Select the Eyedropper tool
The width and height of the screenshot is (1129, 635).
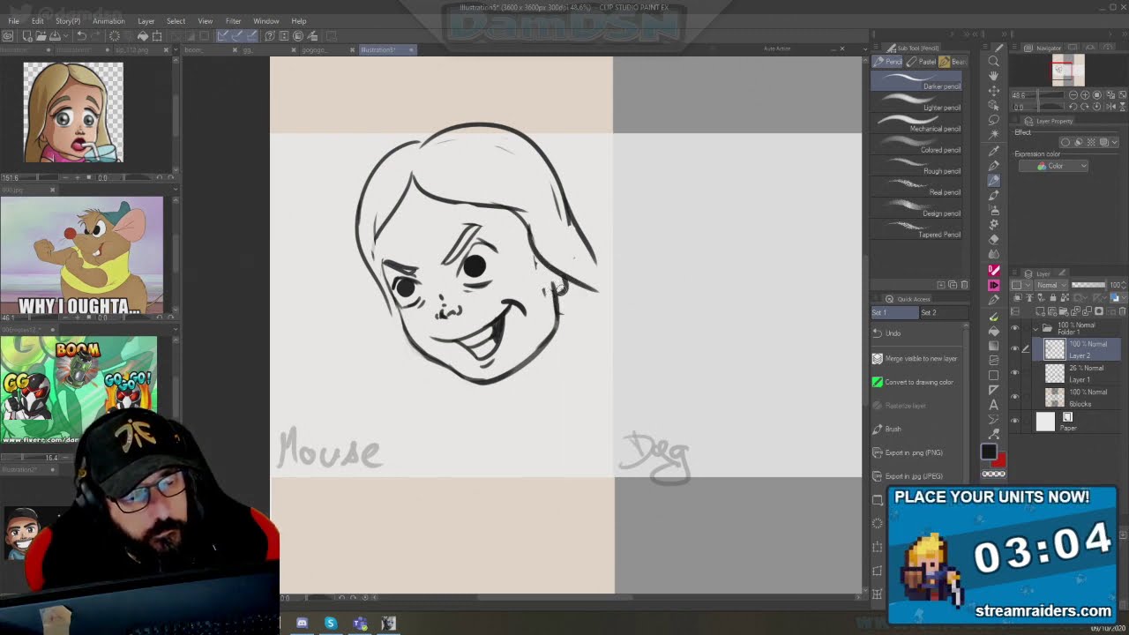[x=993, y=150]
